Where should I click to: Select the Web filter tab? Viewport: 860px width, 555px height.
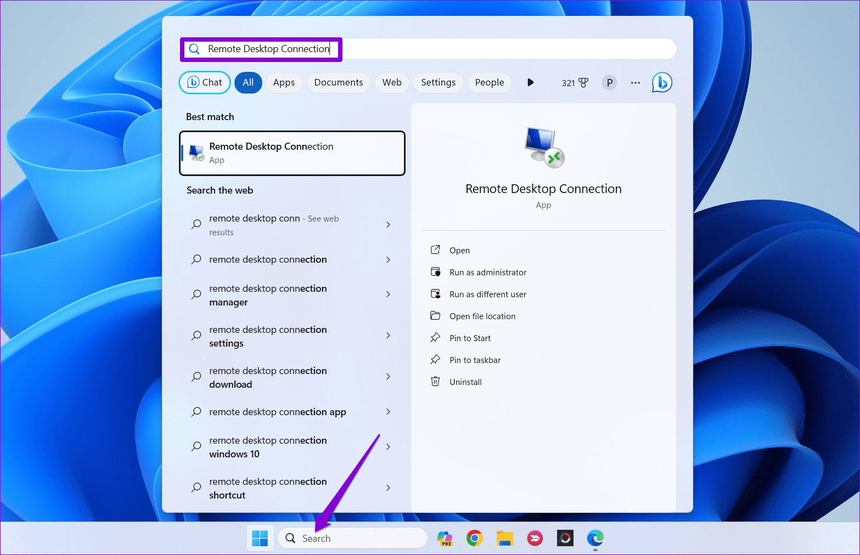tap(392, 82)
